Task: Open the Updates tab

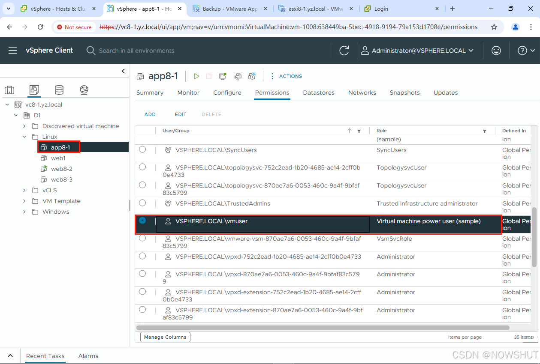Action: 446,92
